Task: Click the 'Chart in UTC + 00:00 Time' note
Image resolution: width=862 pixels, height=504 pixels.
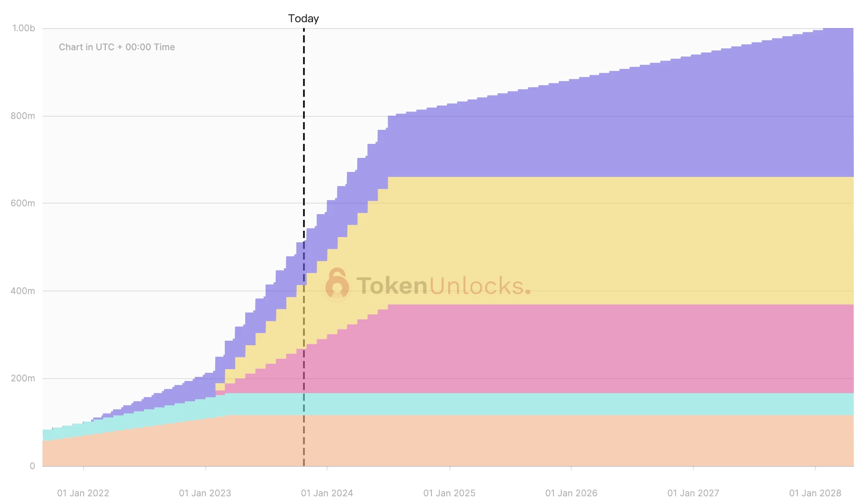Action: tap(117, 47)
